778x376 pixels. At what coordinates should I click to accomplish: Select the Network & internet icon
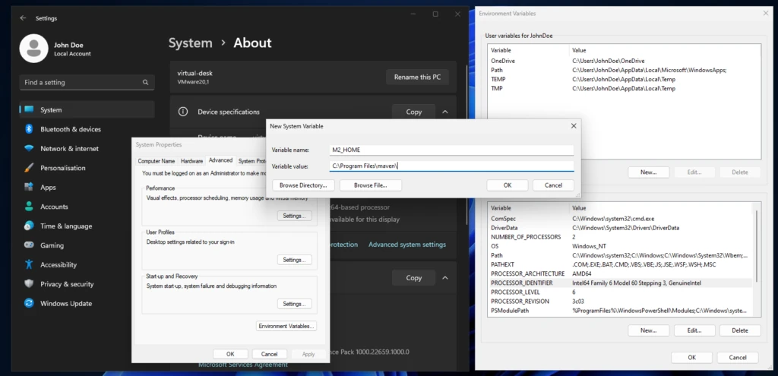29,149
